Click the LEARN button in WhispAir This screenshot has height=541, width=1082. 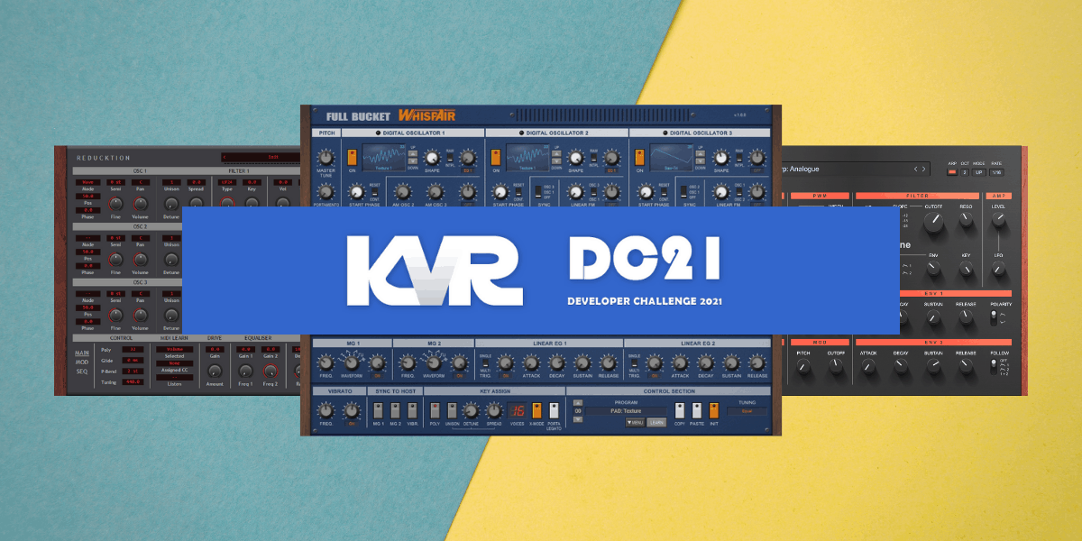656,423
